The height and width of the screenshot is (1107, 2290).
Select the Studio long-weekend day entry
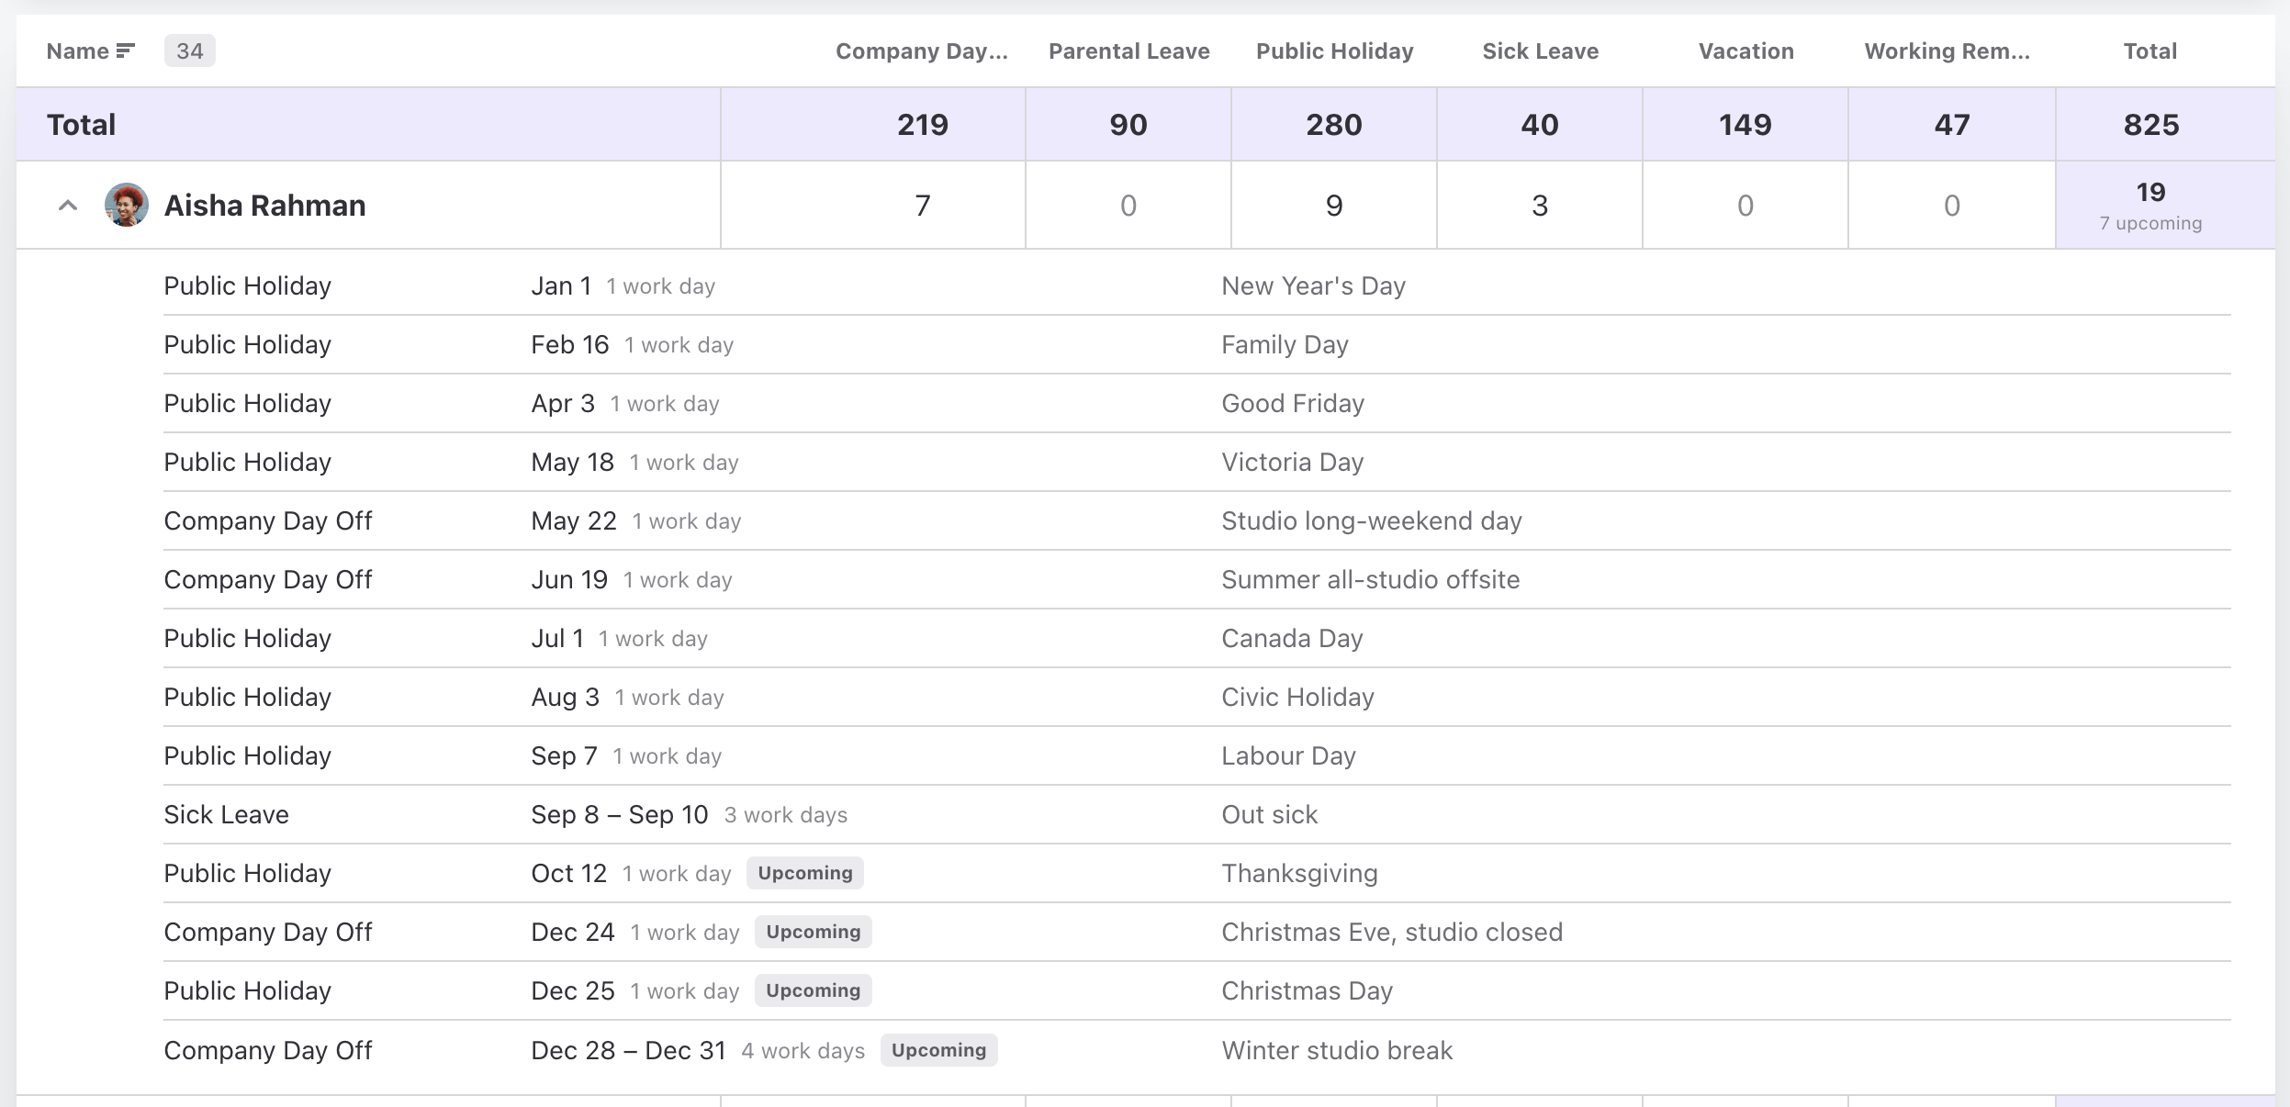pyautogui.click(x=1197, y=520)
